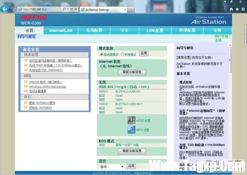Screen dimensions: 247x175
Task: Select the 桥接模式 radio button
Action: point(122,54)
